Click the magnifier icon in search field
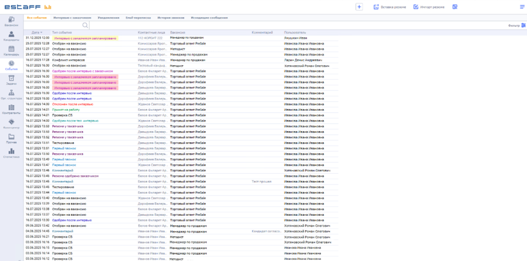The image size is (527, 261). click(85, 25)
